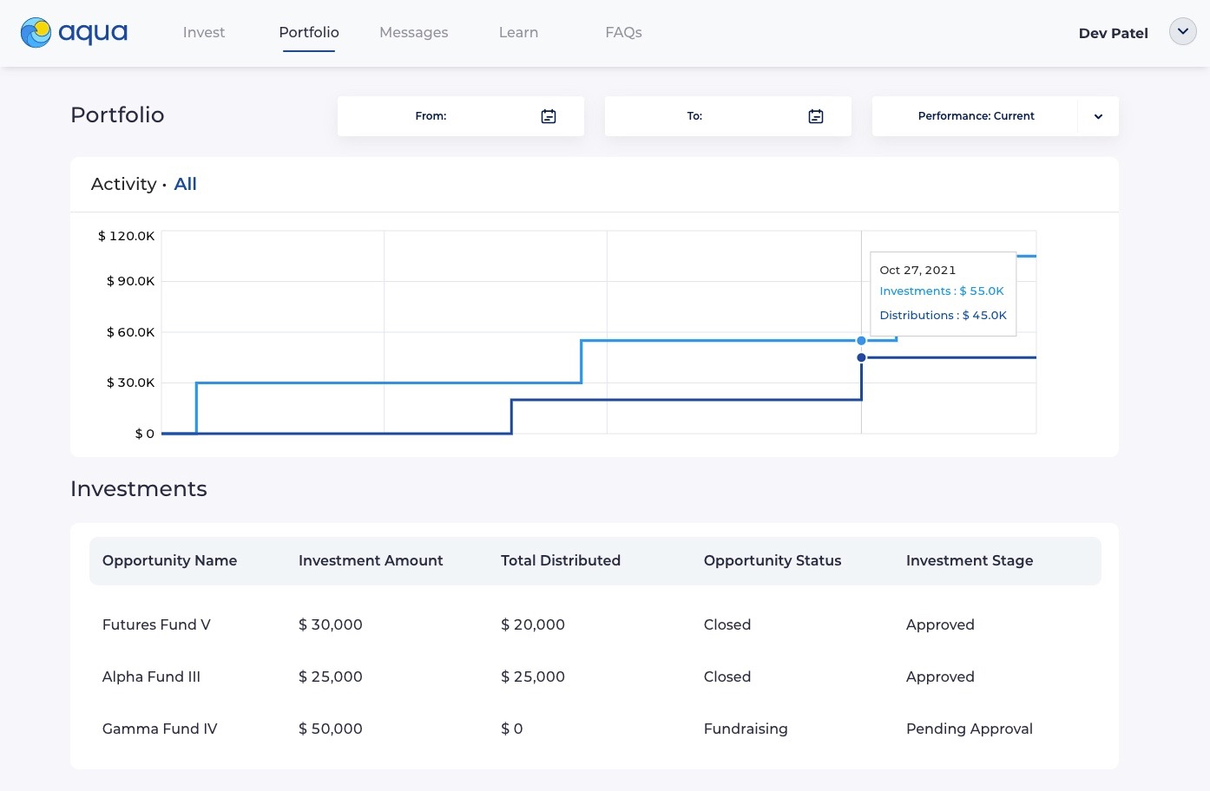Viewport: 1210px width, 791px height.
Task: Expand the user account chevron menu
Action: (1182, 32)
